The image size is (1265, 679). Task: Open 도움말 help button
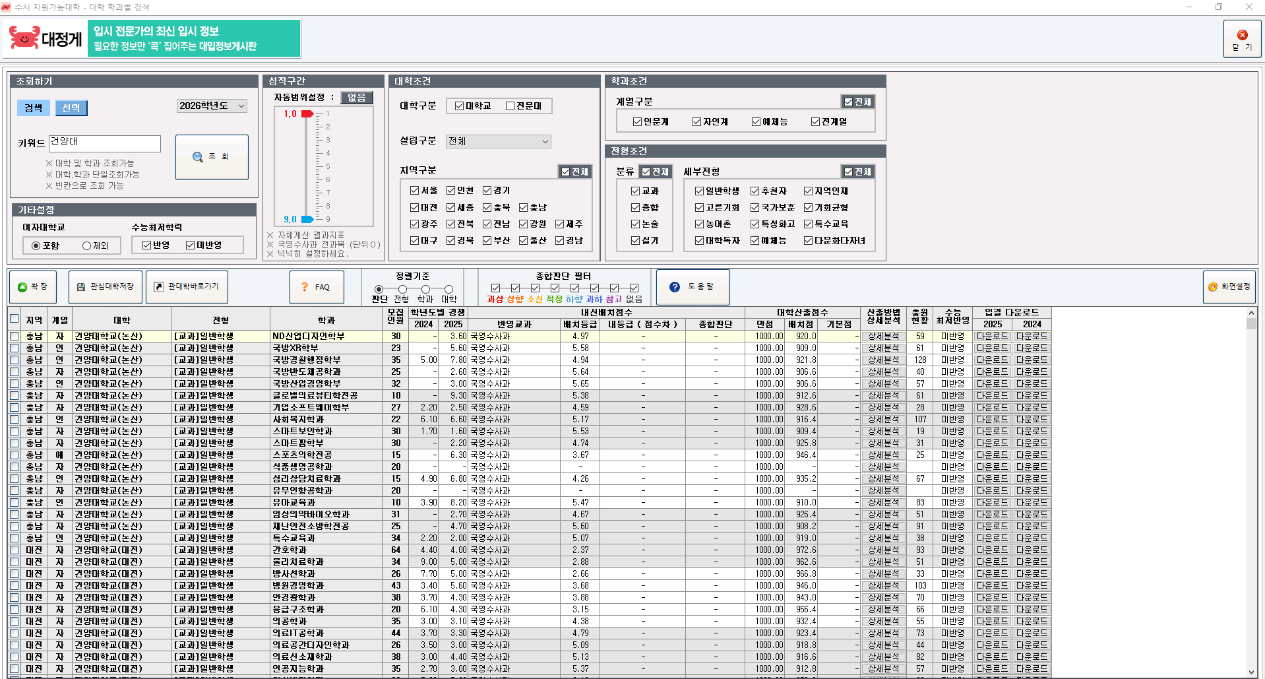[693, 287]
